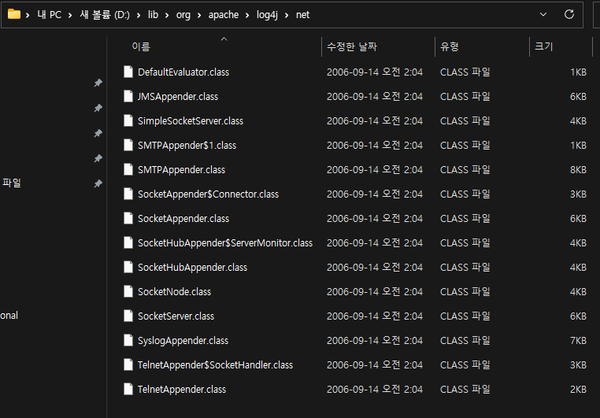Expand chevron after 내 PC breadcrumb
The height and width of the screenshot is (418, 600).
click(70, 15)
